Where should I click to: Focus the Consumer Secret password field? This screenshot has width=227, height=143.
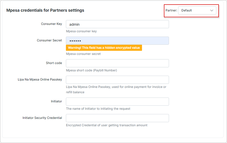pyautogui.click(x=117, y=41)
